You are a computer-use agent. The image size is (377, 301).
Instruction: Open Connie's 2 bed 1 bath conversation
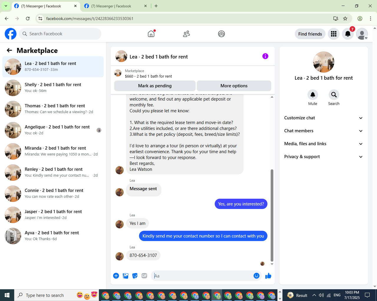pos(53,194)
